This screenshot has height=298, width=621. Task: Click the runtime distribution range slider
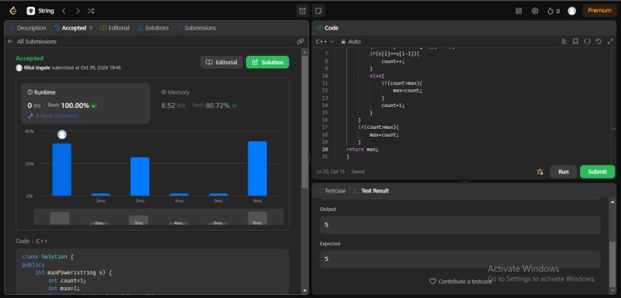158,217
